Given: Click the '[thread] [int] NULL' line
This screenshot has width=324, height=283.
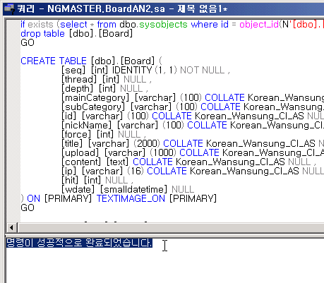Looking at the screenshot, I should coord(106,79).
